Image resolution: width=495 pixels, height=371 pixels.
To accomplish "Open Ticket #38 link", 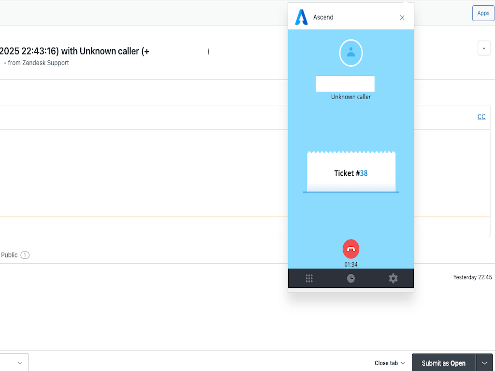I will click(x=364, y=173).
